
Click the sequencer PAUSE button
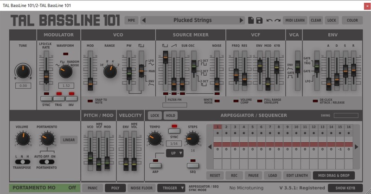coord(253,176)
